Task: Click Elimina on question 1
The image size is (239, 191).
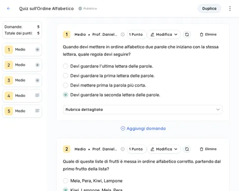Action: point(208,34)
